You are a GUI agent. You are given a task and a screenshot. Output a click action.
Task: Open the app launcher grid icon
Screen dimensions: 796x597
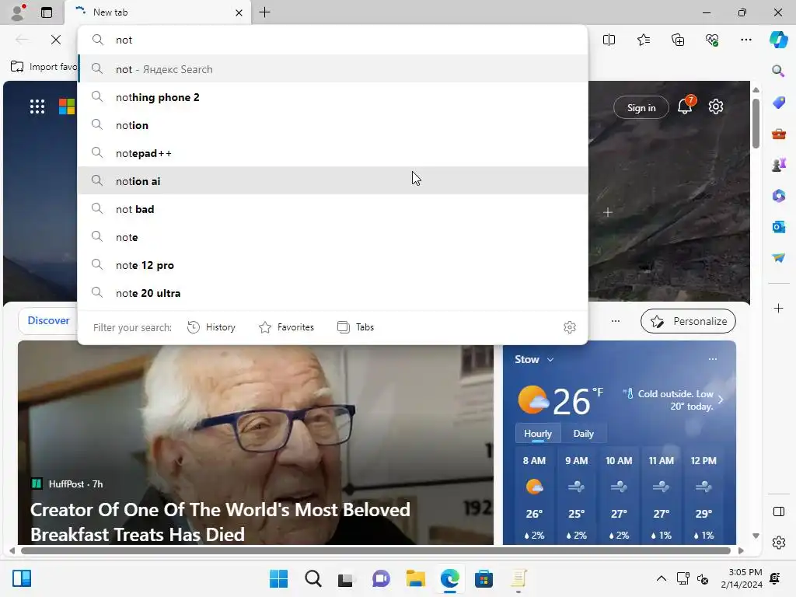[37, 106]
